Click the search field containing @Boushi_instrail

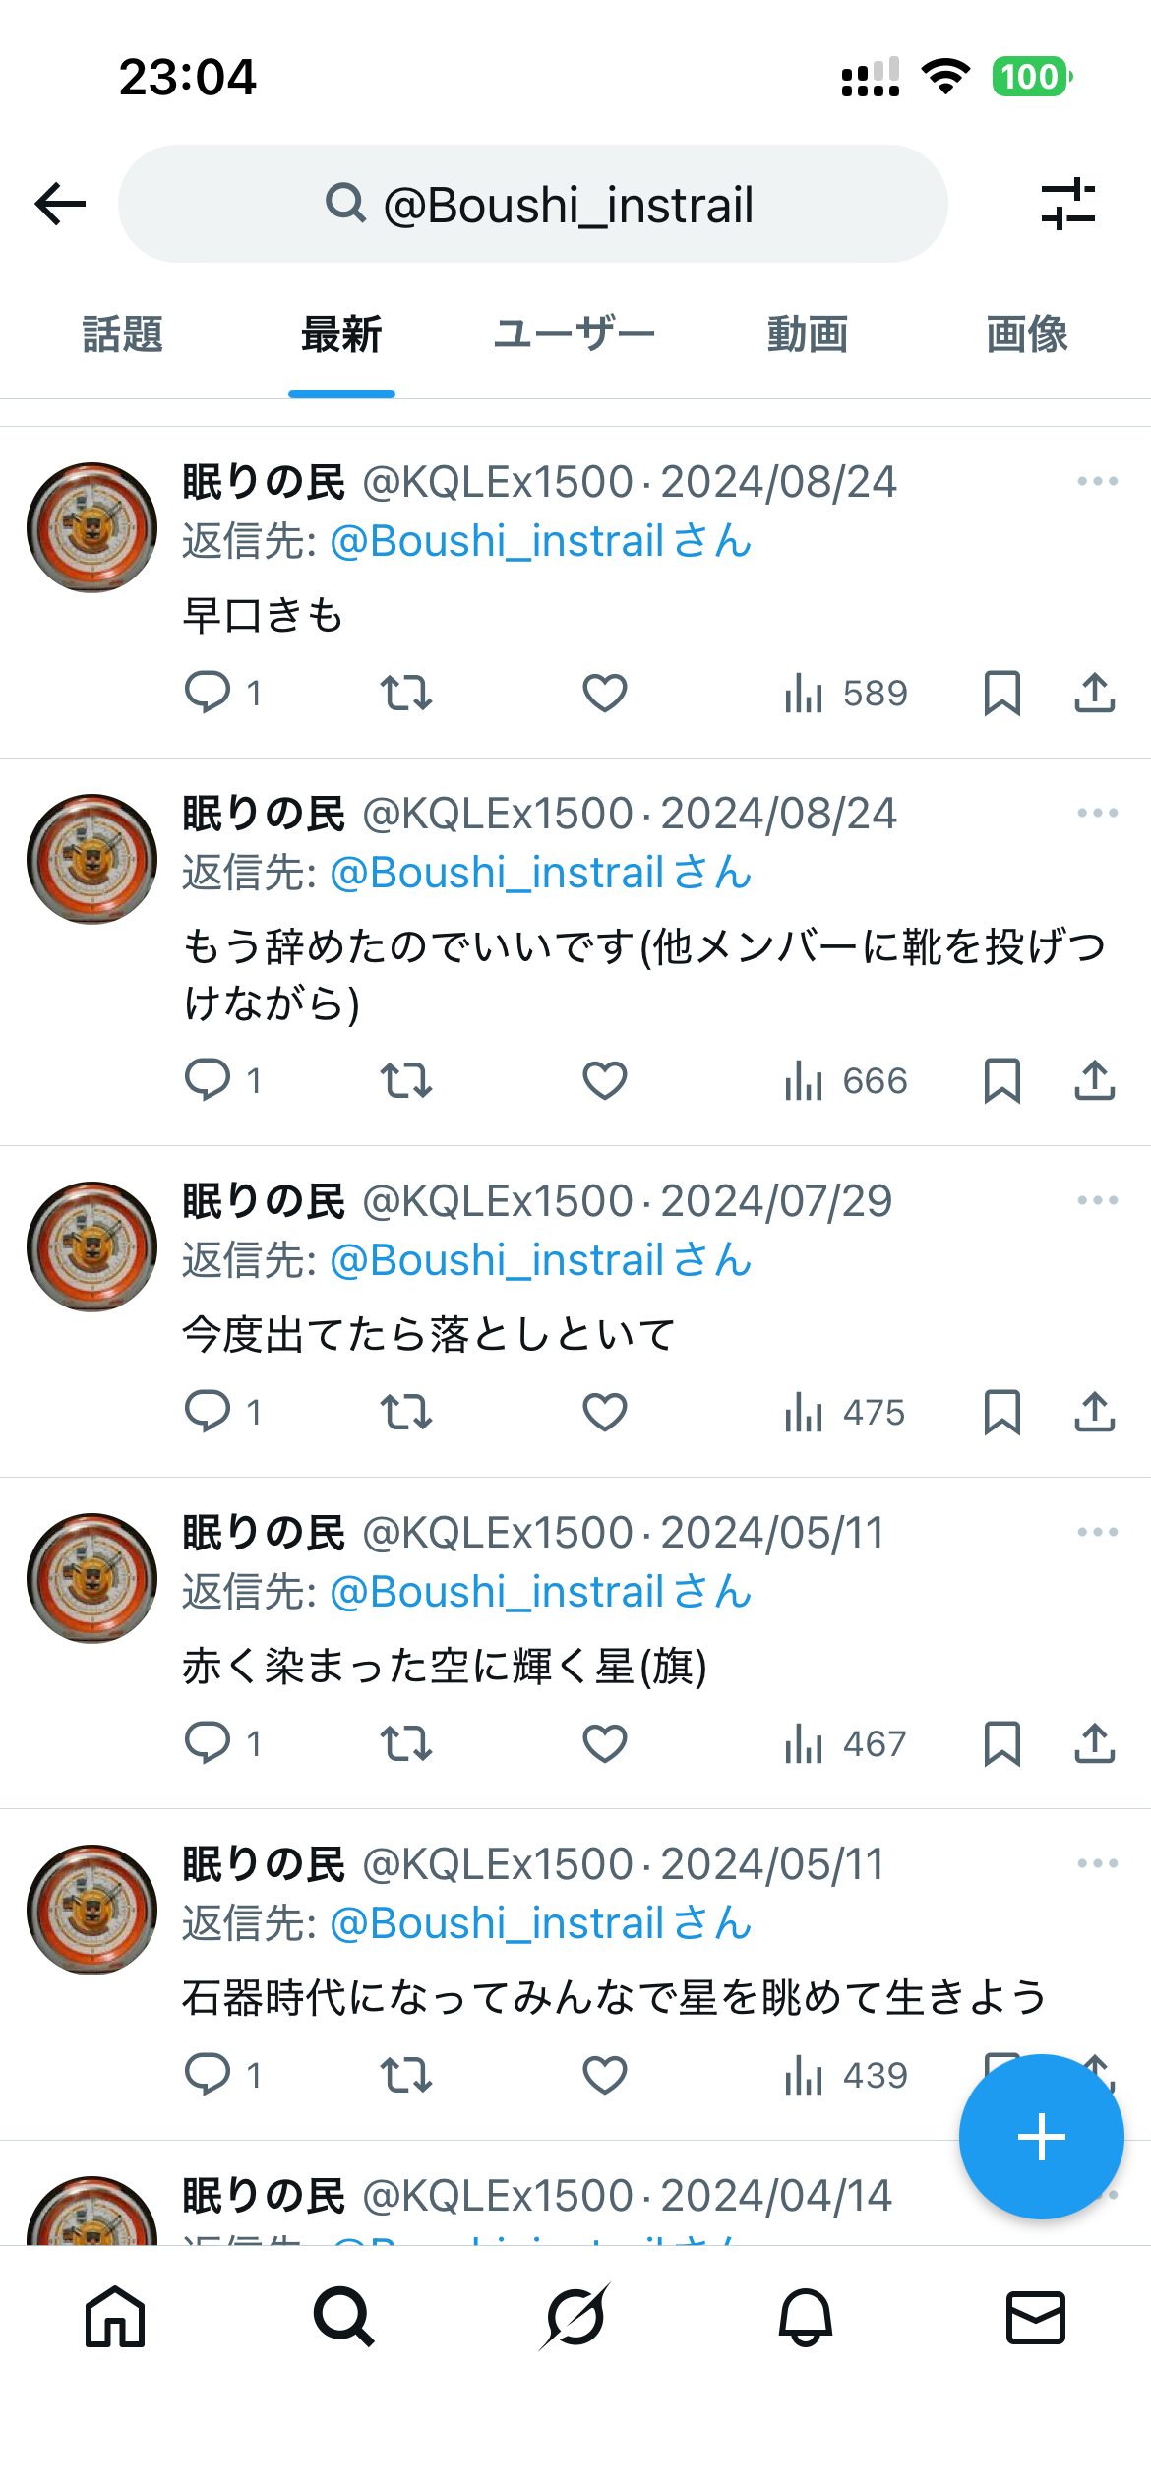point(533,204)
